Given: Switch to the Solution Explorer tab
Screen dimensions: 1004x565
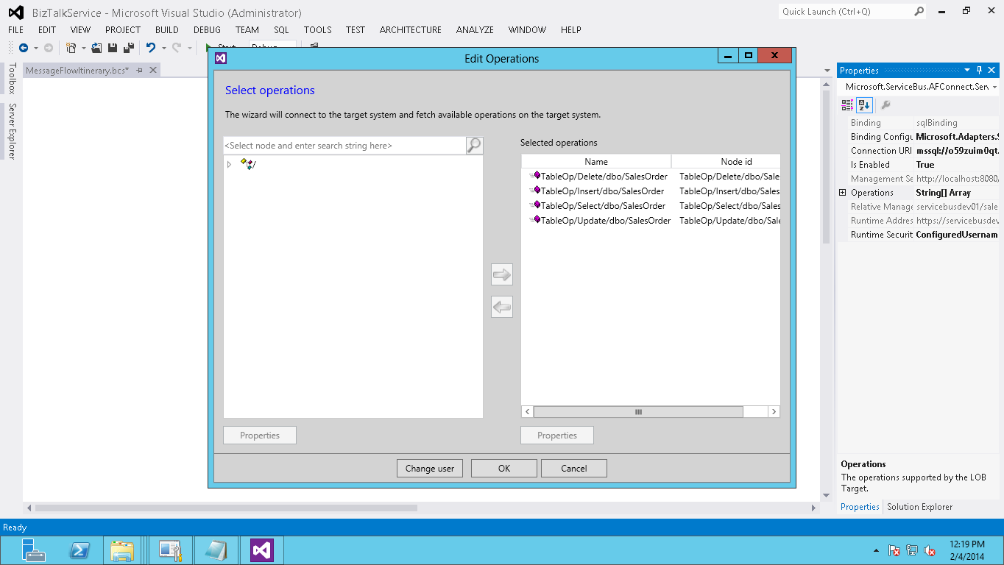Looking at the screenshot, I should click(919, 507).
